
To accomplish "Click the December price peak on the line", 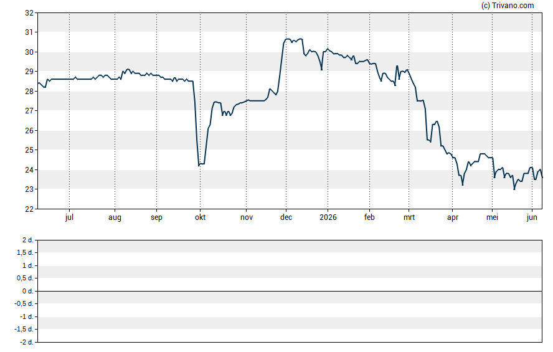I will 288,39.
